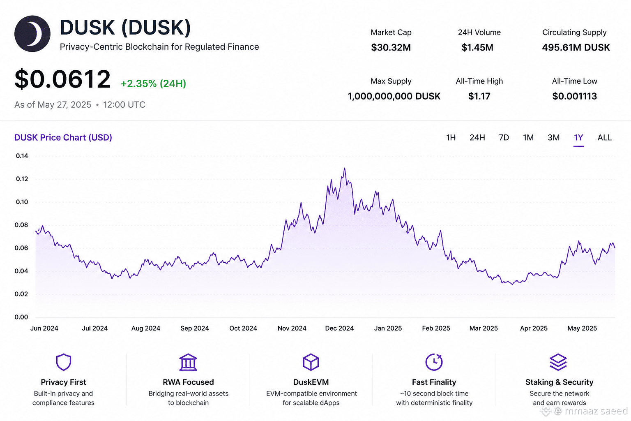Select the 7D chart range
The image size is (631, 421).
(x=504, y=138)
